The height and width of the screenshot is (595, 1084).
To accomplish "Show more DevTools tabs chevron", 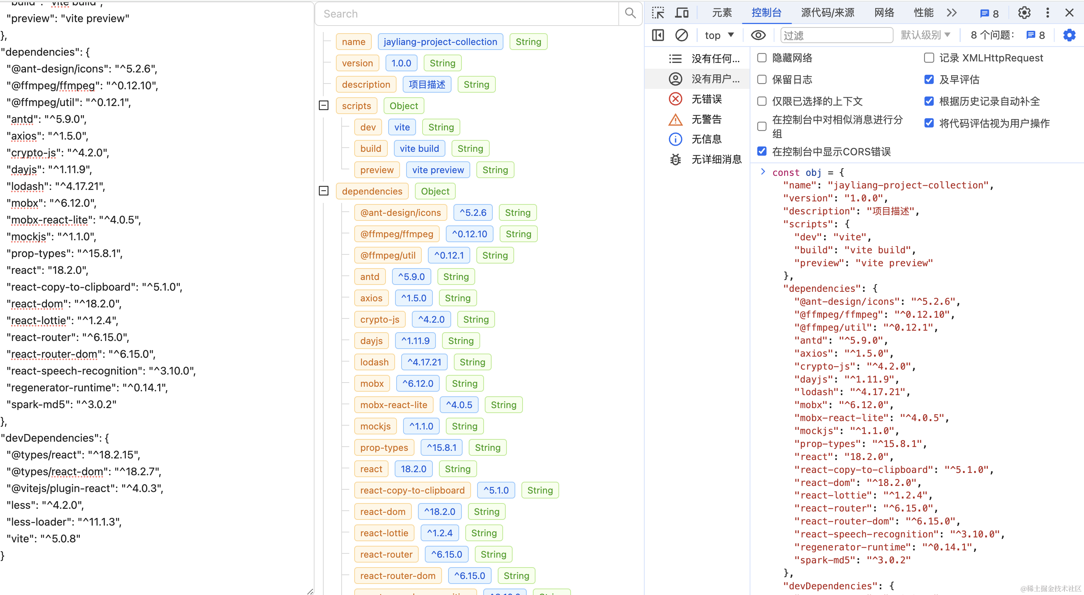I will click(x=952, y=13).
